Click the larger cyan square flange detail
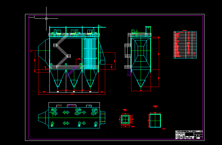This screenshot has width=222, height=145. pos(155,121)
